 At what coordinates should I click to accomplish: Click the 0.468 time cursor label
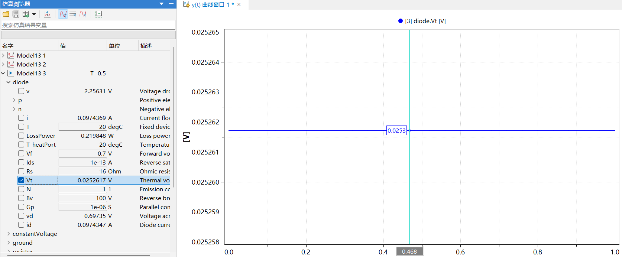click(x=409, y=251)
